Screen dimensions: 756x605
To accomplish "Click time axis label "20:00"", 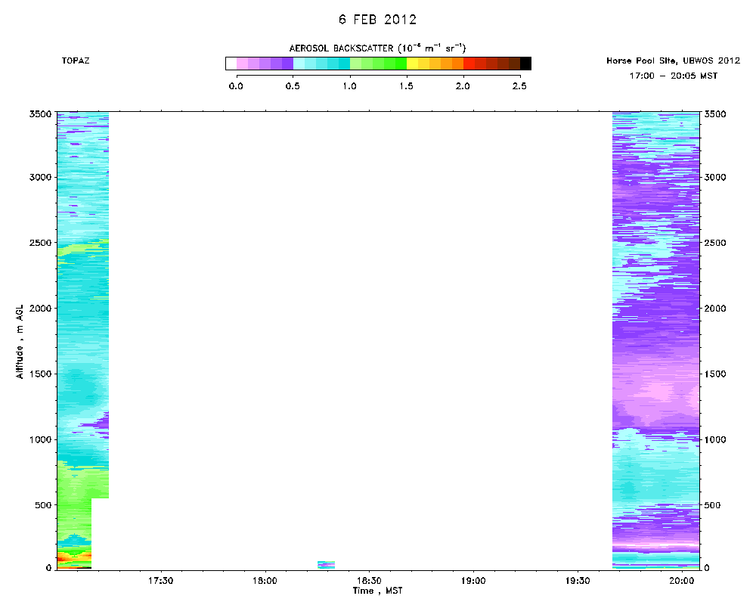I will point(681,581).
